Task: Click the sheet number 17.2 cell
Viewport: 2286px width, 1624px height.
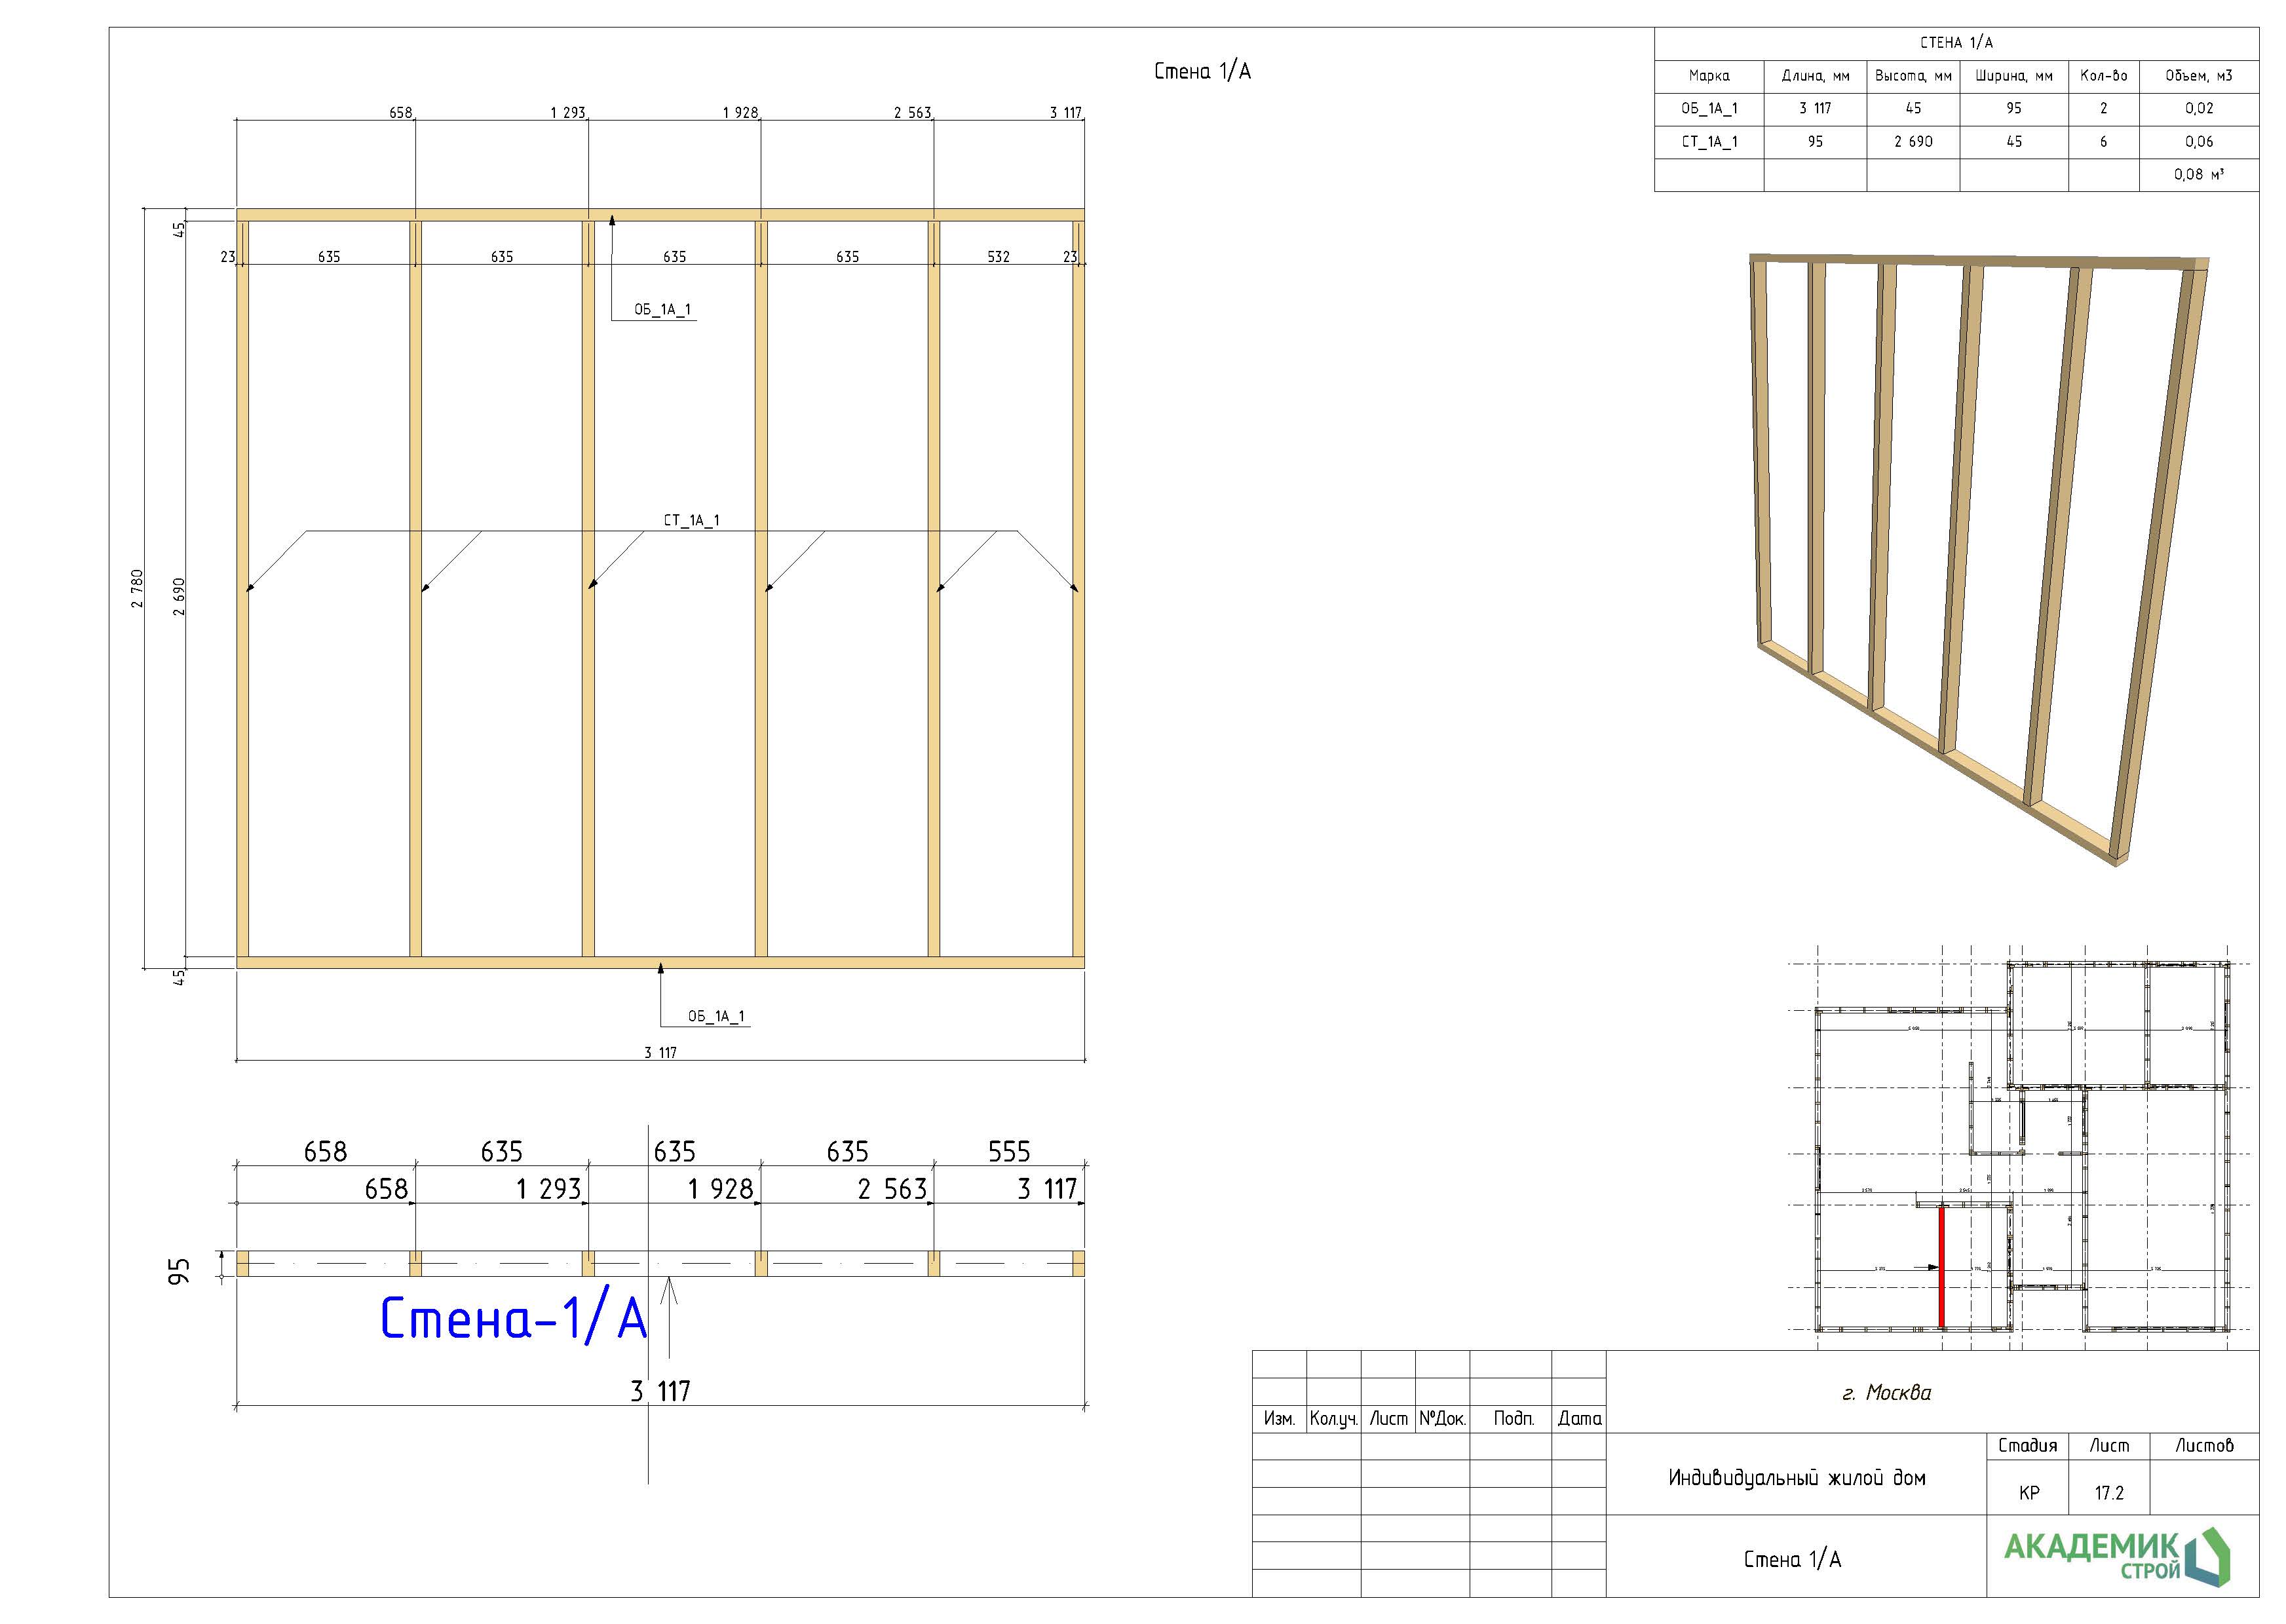Action: tap(2109, 1493)
